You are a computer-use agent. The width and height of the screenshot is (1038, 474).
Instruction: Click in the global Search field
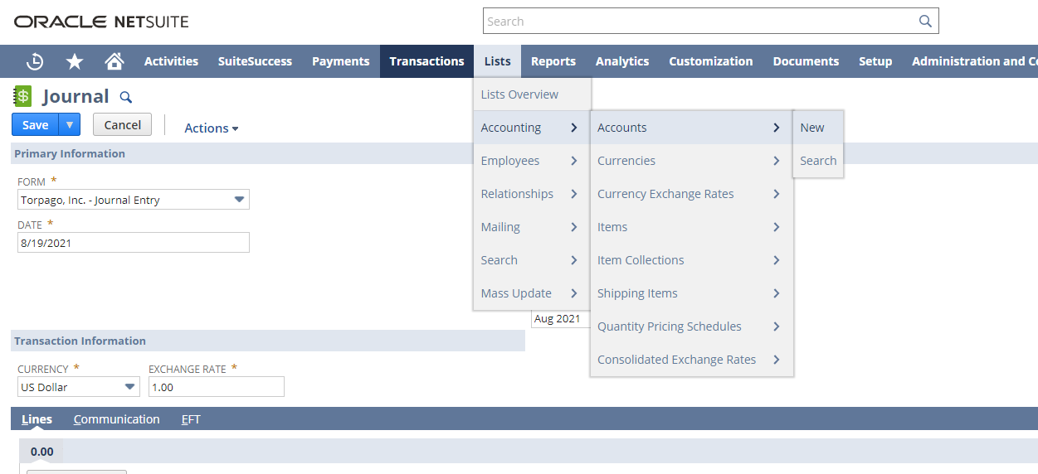pos(700,22)
